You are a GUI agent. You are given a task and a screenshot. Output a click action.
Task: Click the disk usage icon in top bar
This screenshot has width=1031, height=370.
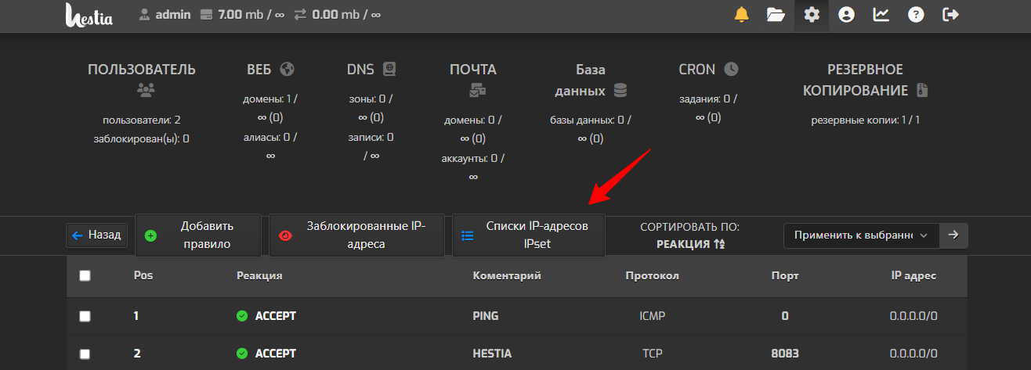[x=207, y=15]
